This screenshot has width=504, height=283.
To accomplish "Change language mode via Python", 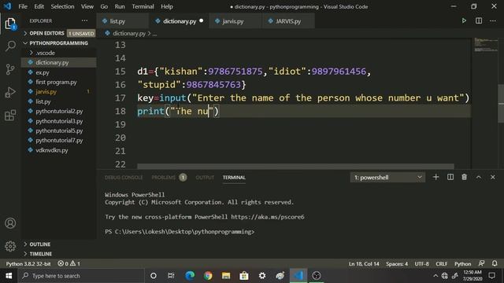I will [x=462, y=264].
